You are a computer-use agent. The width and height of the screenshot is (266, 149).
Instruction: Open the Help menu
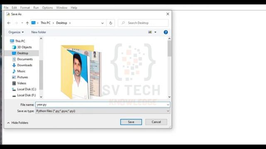[74, 7]
